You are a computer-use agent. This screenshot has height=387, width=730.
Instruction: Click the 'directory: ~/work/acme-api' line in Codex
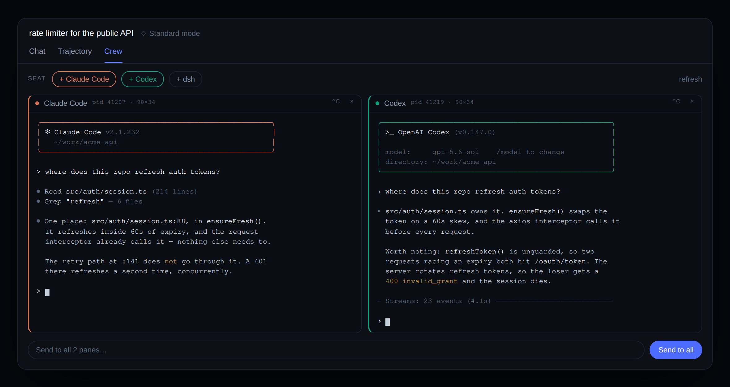pos(440,162)
